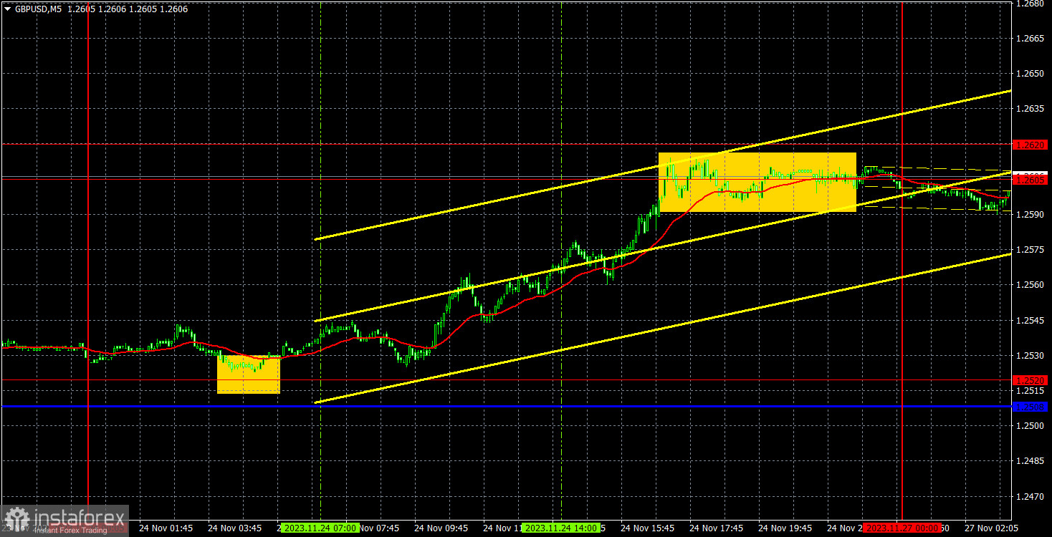
Task: Click the 1.2520 red price level label
Action: [x=1031, y=380]
